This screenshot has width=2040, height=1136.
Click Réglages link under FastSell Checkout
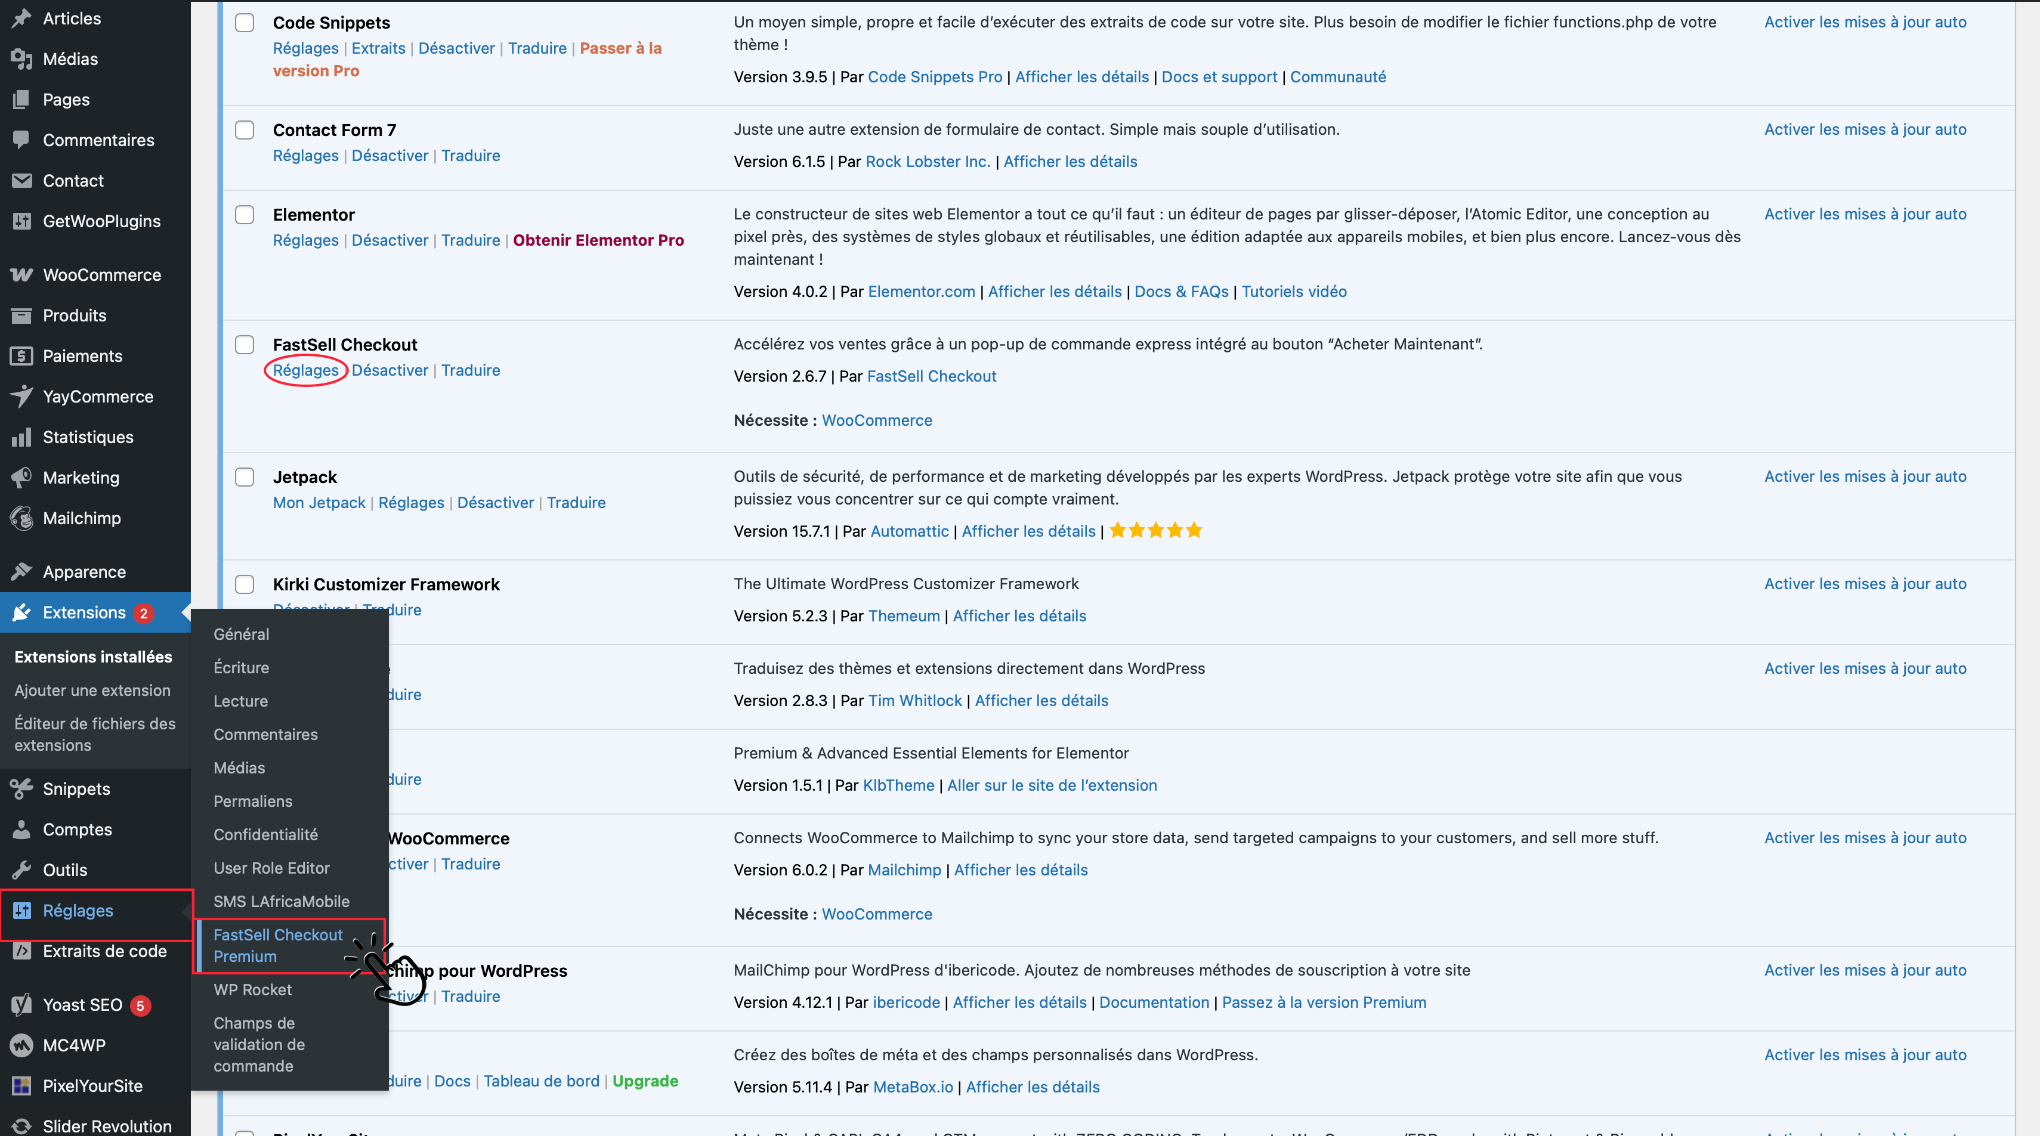coord(305,370)
